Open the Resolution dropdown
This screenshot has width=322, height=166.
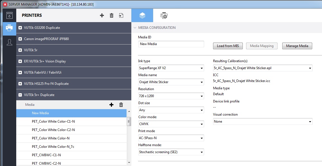pyautogui.click(x=171, y=96)
